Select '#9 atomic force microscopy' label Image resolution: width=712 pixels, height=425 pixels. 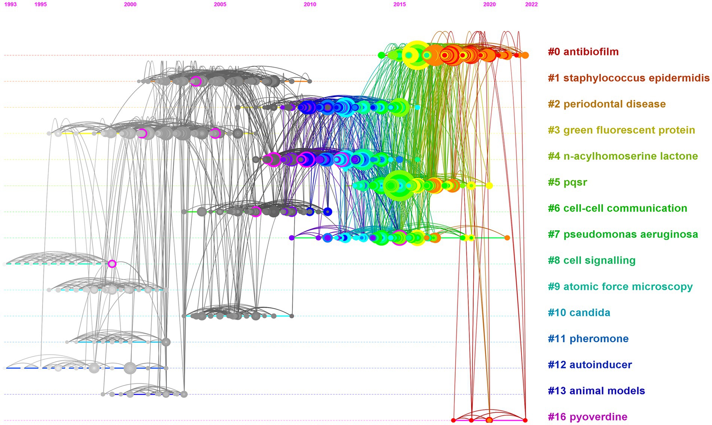tap(620, 286)
